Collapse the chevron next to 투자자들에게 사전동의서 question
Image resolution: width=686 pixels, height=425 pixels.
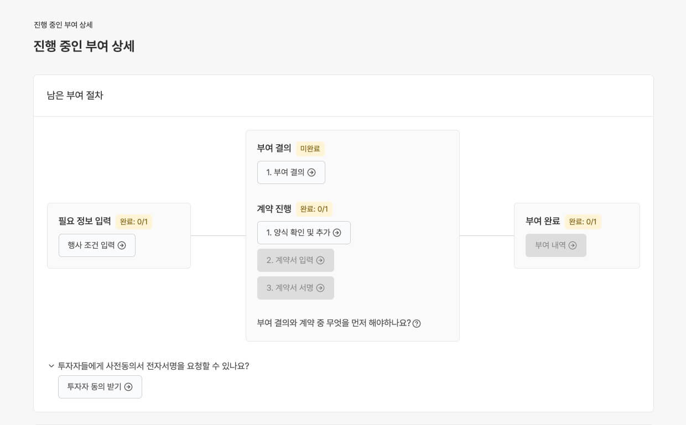51,366
